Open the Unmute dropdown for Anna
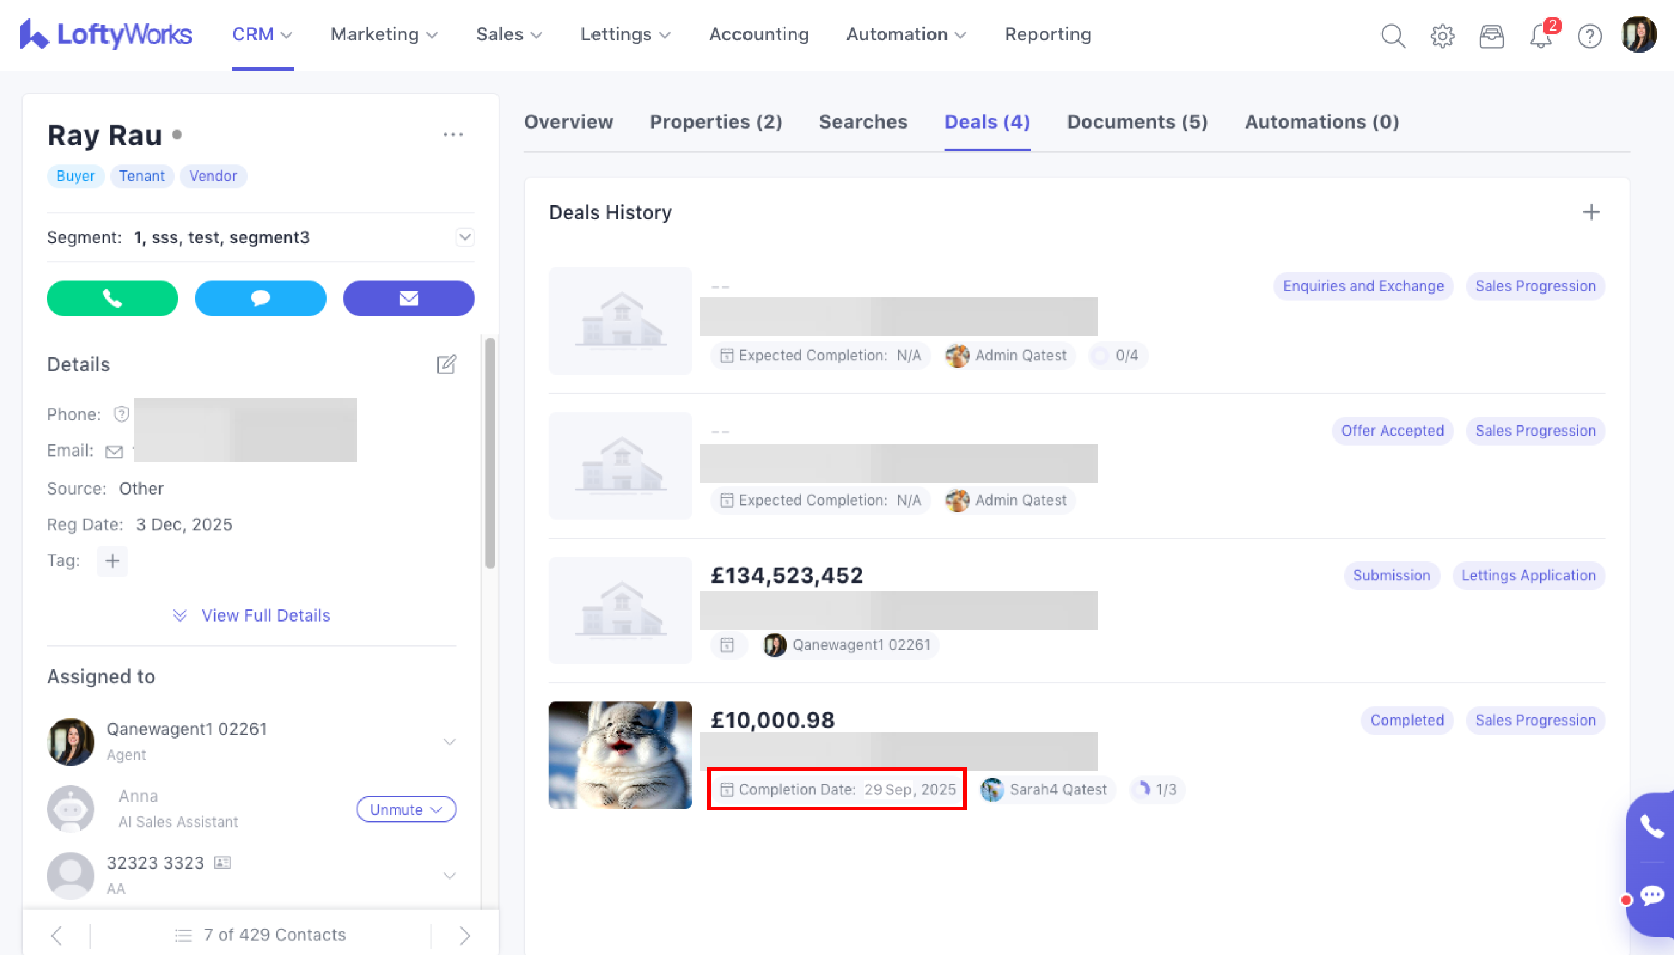This screenshot has width=1674, height=955. click(x=406, y=809)
